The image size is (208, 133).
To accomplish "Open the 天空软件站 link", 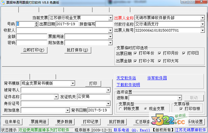I will click(x=126, y=78).
